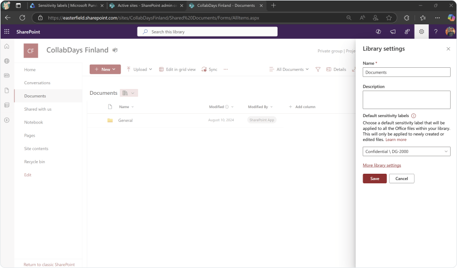457x268 pixels.
Task: Open Shared with us in navigation
Action: tap(38, 109)
